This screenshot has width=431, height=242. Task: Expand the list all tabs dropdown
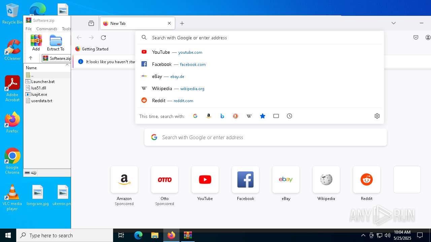(x=394, y=23)
